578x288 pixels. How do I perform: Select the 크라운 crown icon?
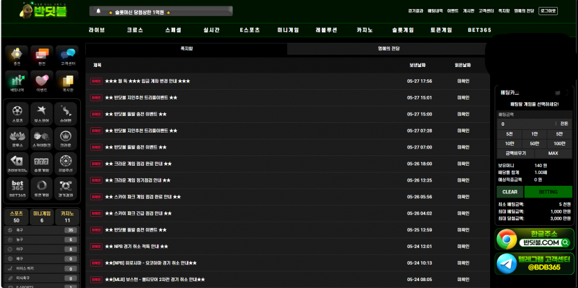click(x=66, y=138)
